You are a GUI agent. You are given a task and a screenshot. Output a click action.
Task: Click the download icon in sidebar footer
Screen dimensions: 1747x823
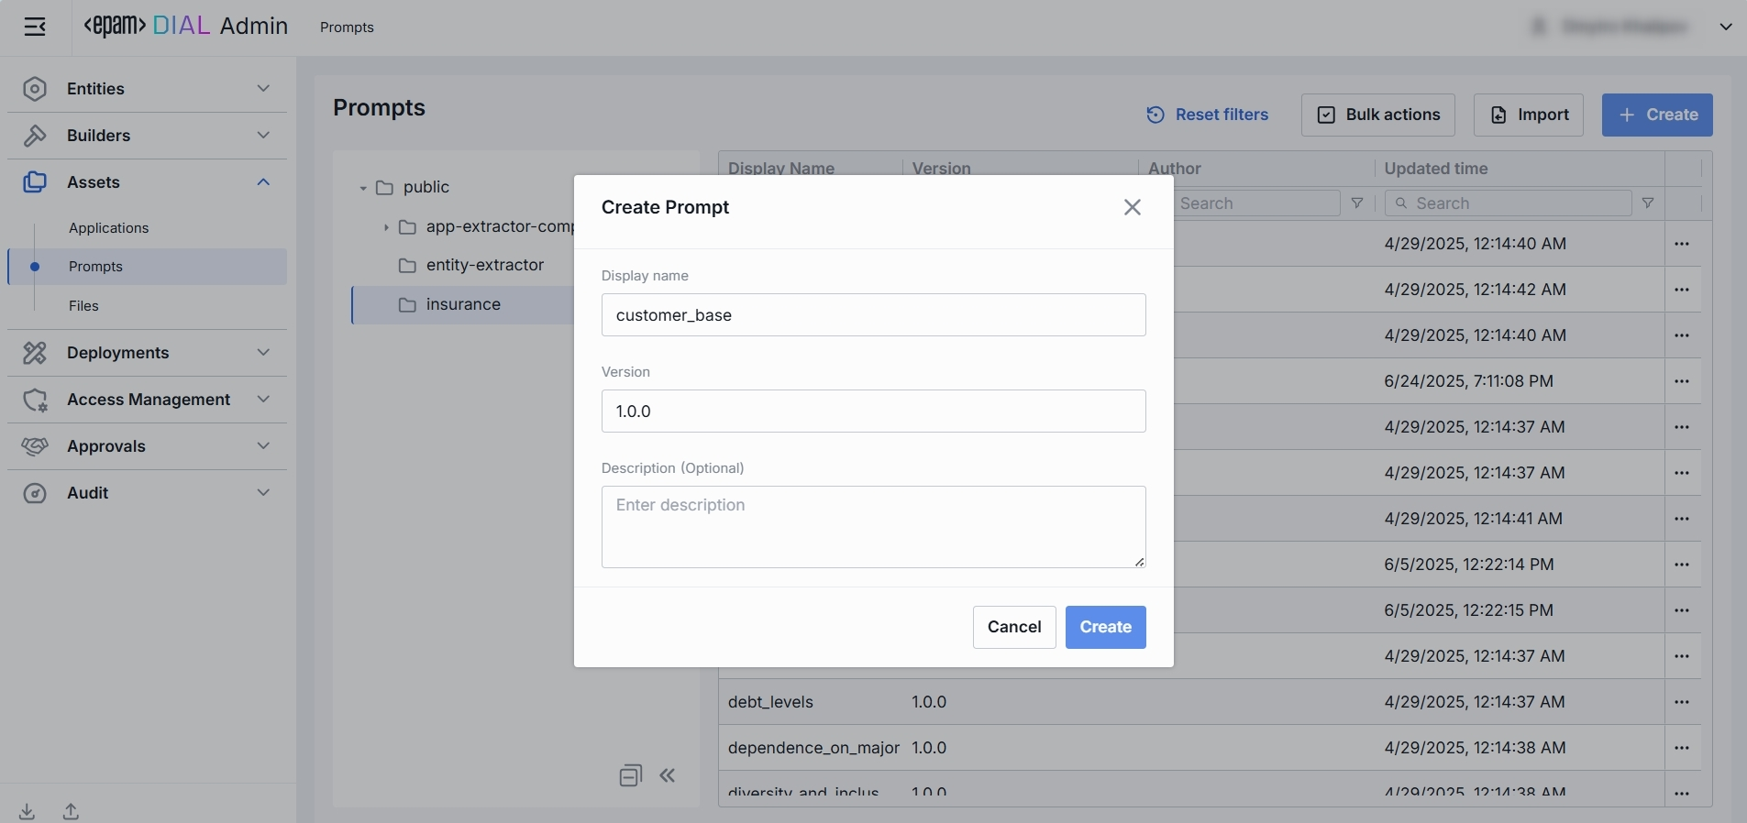pos(28,812)
